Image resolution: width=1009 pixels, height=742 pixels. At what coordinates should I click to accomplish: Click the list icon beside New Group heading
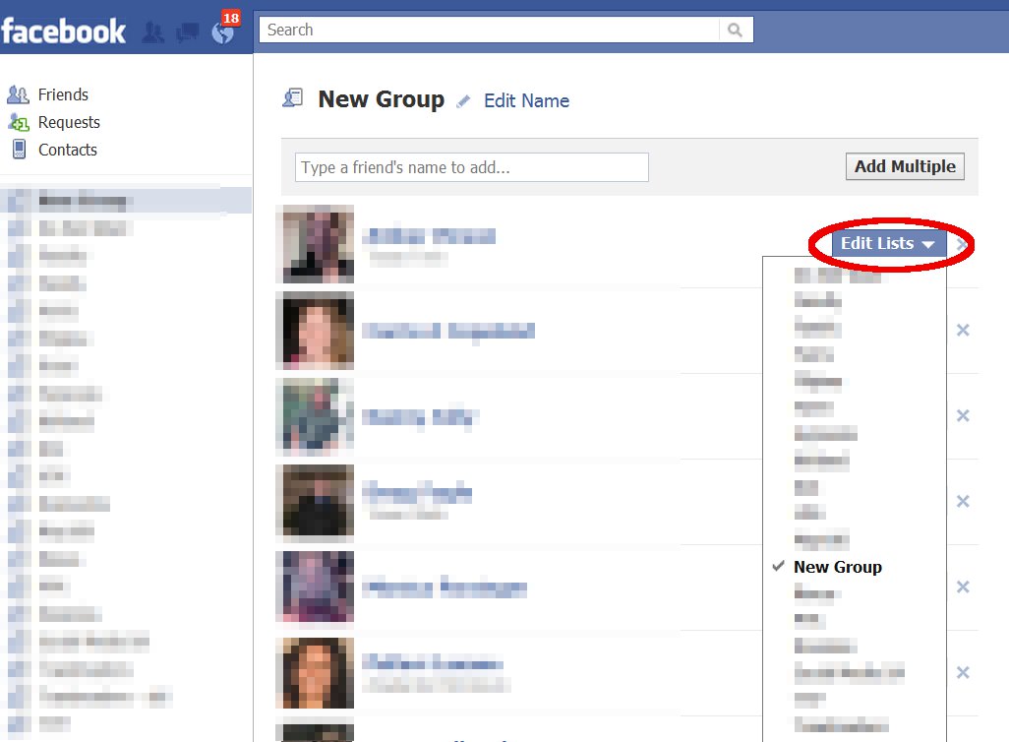pos(293,97)
